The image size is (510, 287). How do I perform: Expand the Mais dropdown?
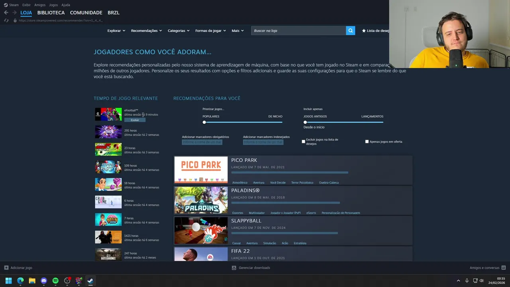(237, 31)
